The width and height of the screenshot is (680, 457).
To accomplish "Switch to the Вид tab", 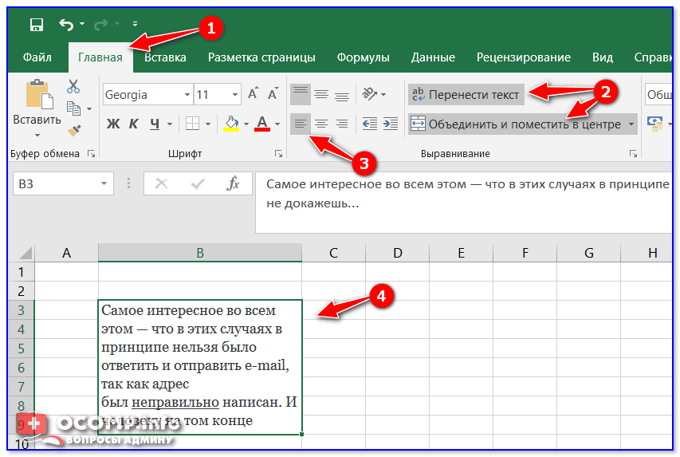I will click(603, 57).
